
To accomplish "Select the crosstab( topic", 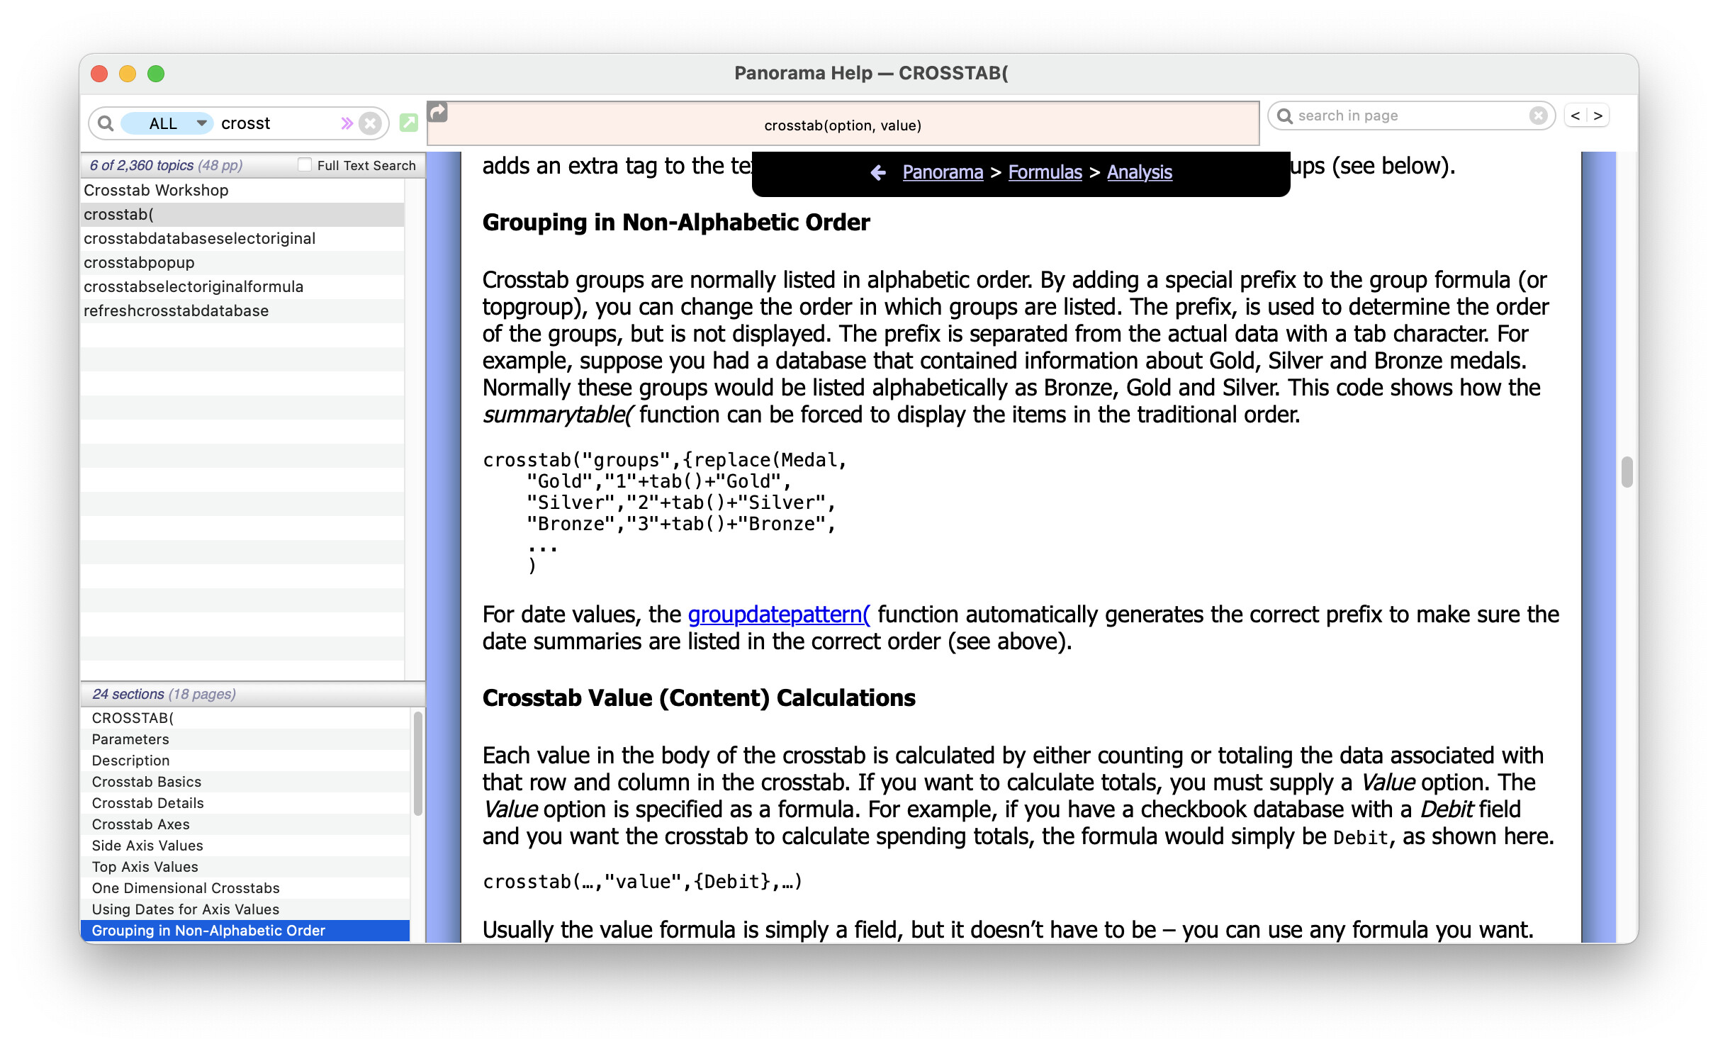I will coord(242,214).
